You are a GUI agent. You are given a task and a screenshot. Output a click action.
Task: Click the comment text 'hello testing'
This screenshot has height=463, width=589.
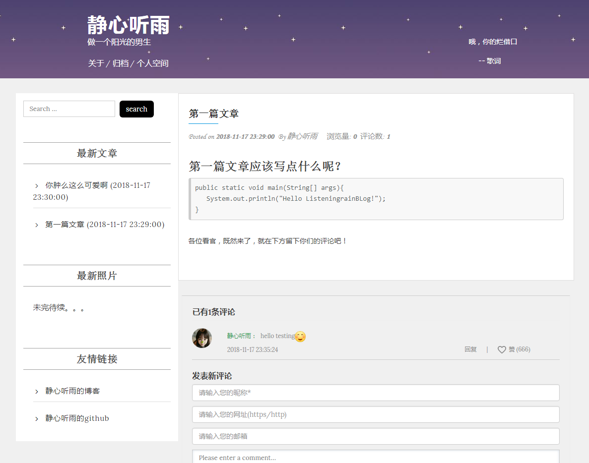tap(277, 336)
